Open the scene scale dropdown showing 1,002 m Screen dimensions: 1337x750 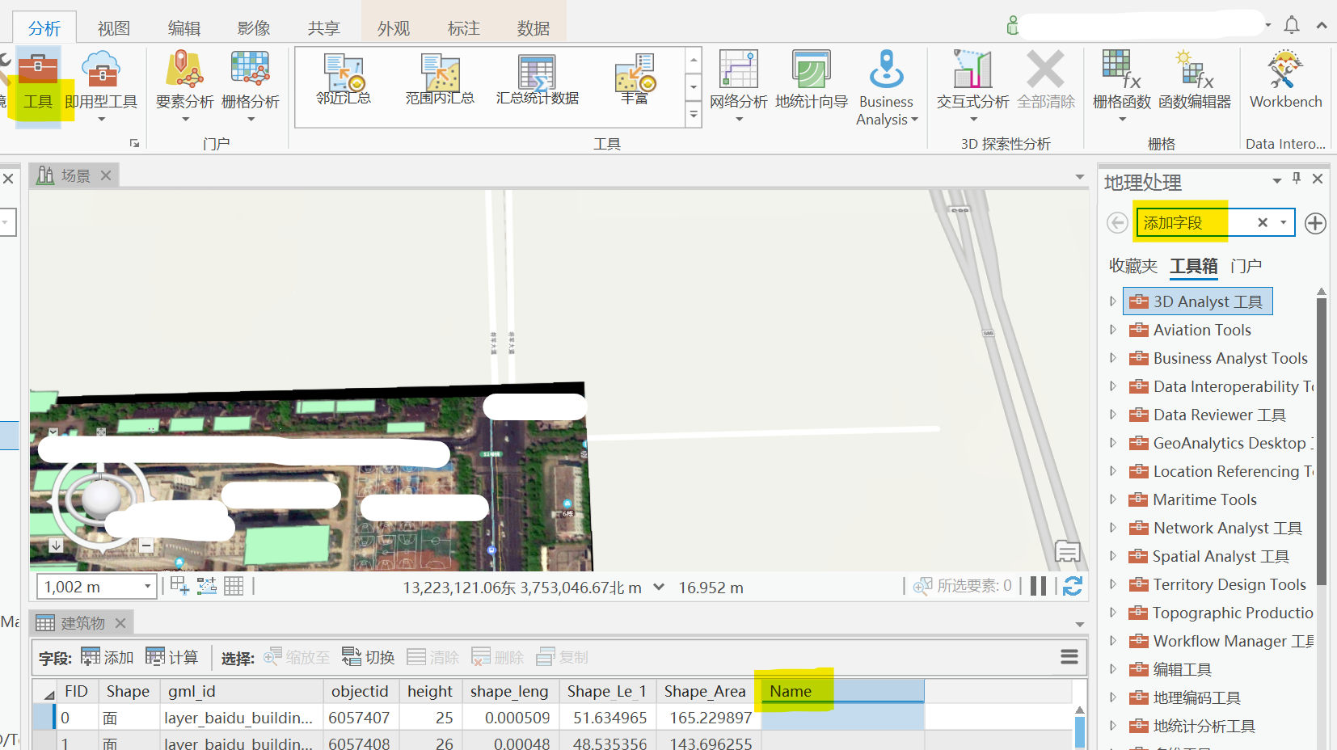(x=148, y=586)
